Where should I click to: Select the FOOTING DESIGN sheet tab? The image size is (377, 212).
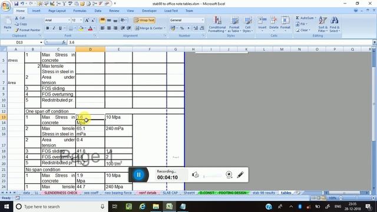(x=233, y=193)
